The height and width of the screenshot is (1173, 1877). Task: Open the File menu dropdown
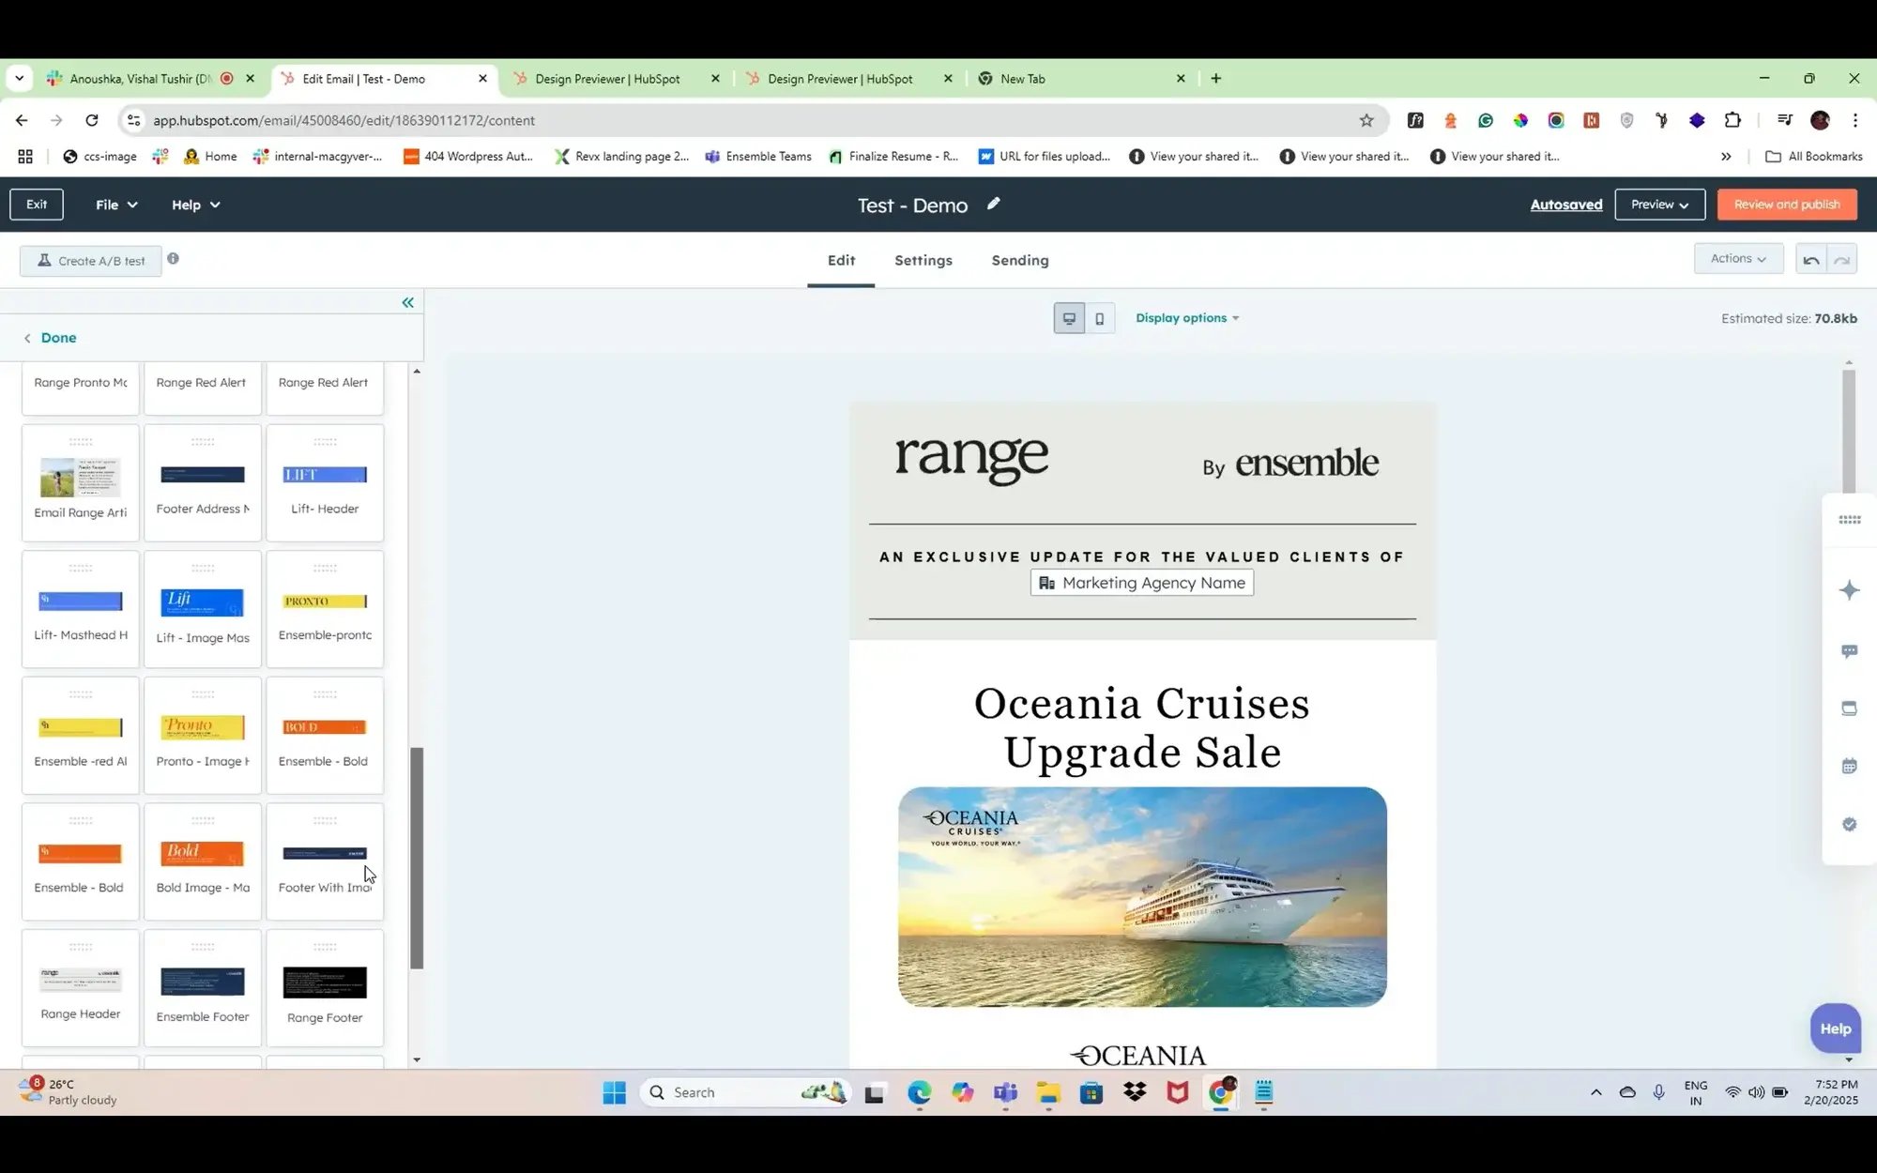click(116, 205)
